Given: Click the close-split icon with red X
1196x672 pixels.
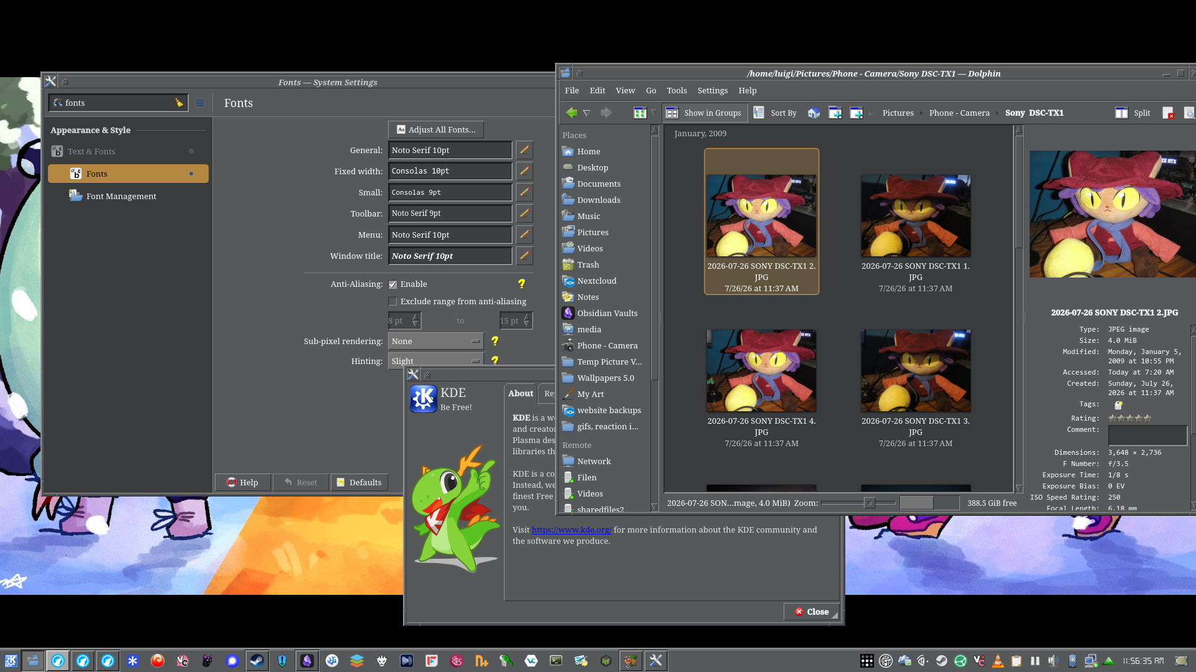Looking at the screenshot, I should point(1168,113).
